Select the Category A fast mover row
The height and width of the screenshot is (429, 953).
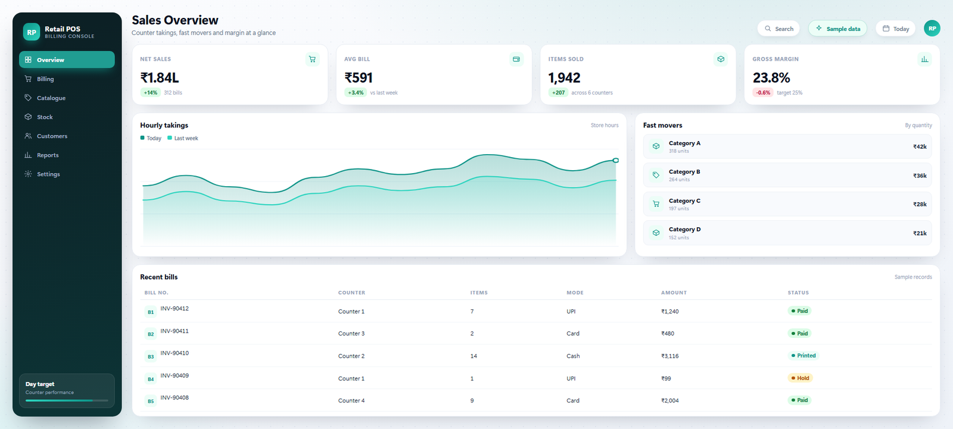(x=787, y=146)
